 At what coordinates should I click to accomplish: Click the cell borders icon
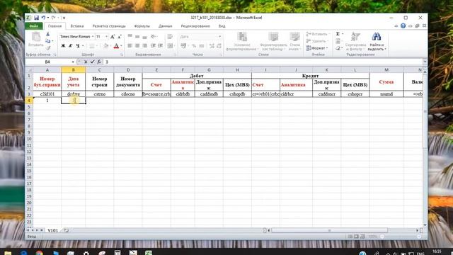pyautogui.click(x=91, y=45)
